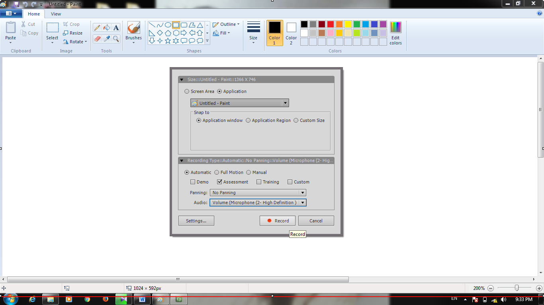Choose the Rounded rectangle shape
This screenshot has height=305, width=544.
[x=184, y=25]
